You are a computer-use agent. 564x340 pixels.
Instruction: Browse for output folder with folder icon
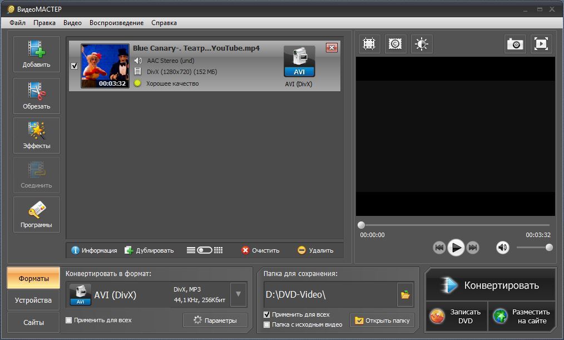pos(405,294)
